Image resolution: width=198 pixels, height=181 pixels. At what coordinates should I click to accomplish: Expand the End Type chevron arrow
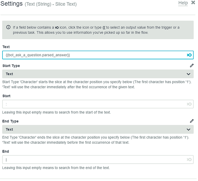click(189, 130)
